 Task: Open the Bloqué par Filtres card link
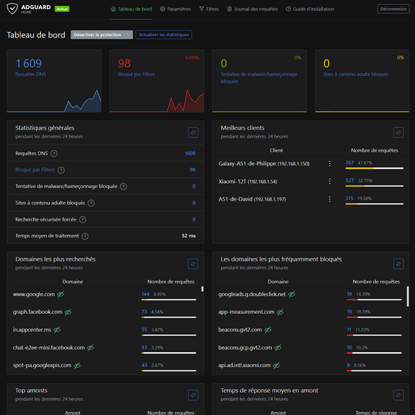[x=136, y=75]
